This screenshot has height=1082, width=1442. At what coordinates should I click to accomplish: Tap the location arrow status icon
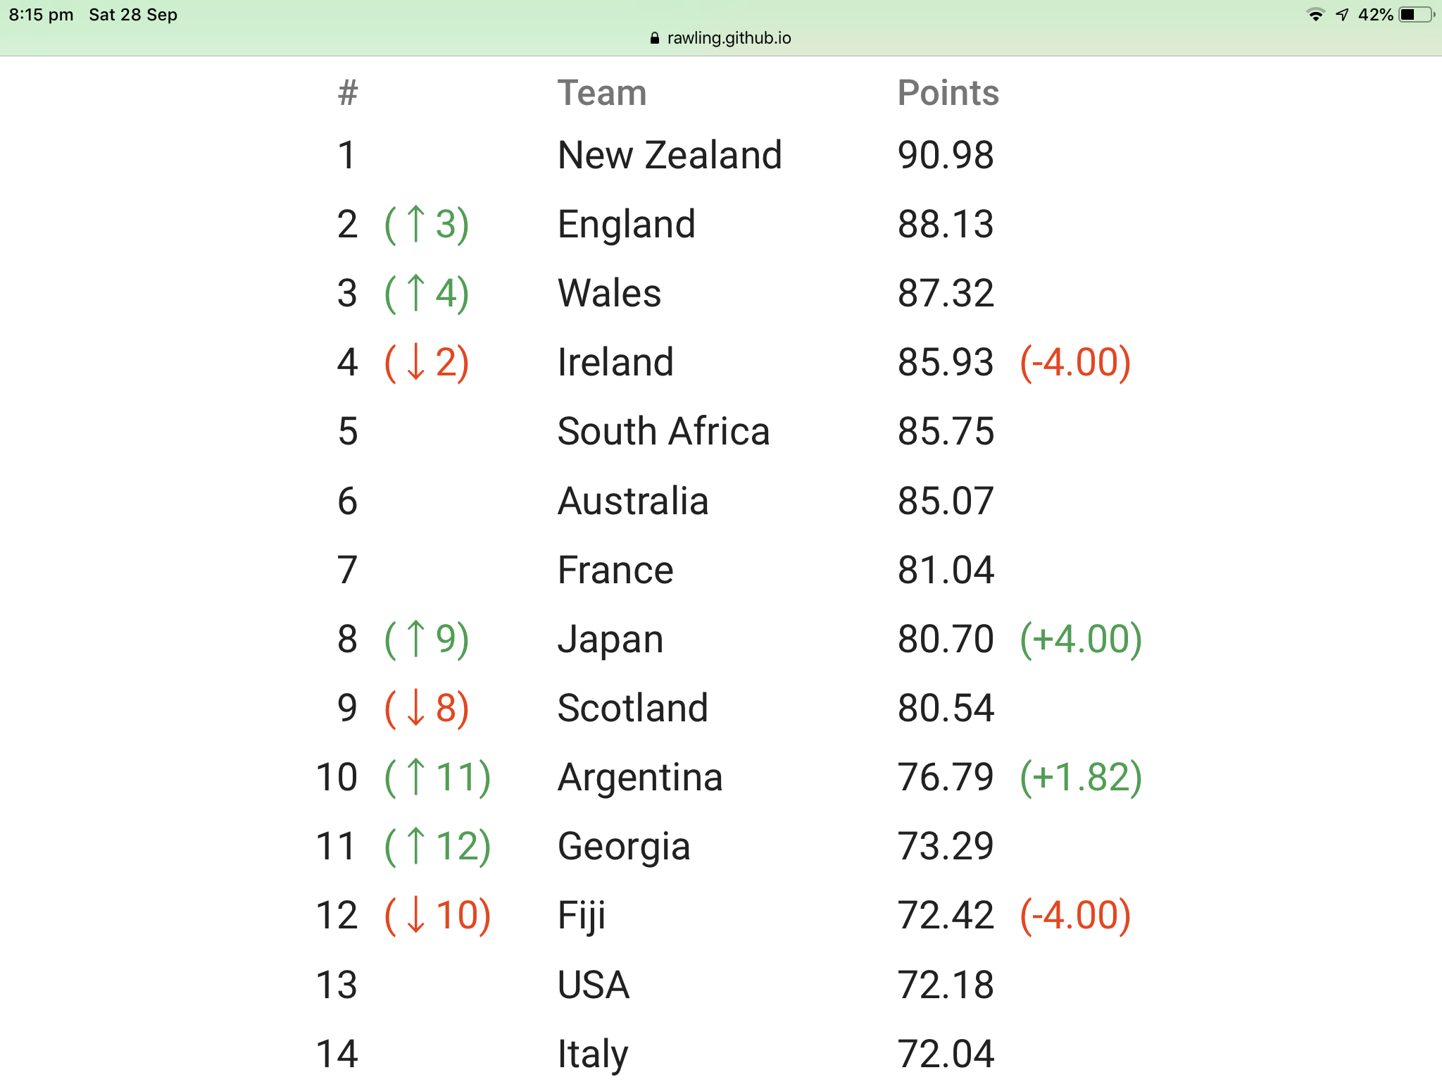click(1342, 15)
